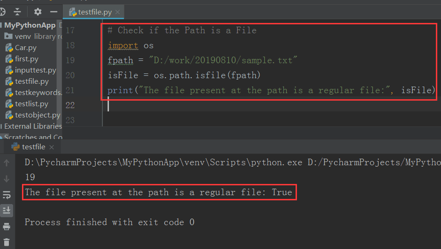Viewport: 441px width, 249px height.
Task: Click the string "D:/work/20190810/sample.txt"
Action: 223,60
